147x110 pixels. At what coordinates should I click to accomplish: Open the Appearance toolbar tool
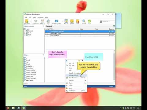click(x=36, y=22)
